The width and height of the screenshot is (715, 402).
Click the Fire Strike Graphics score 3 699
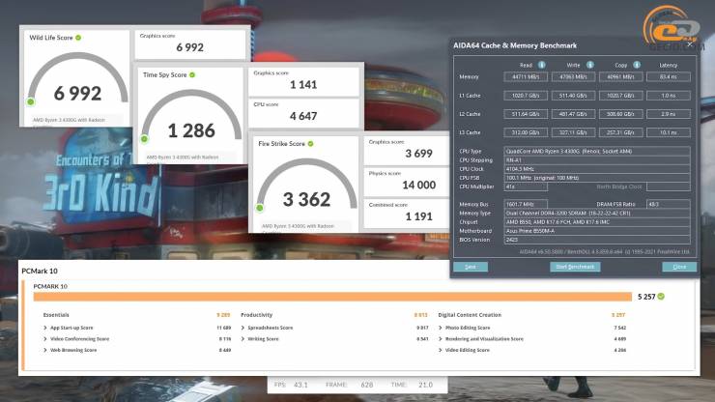tap(419, 154)
